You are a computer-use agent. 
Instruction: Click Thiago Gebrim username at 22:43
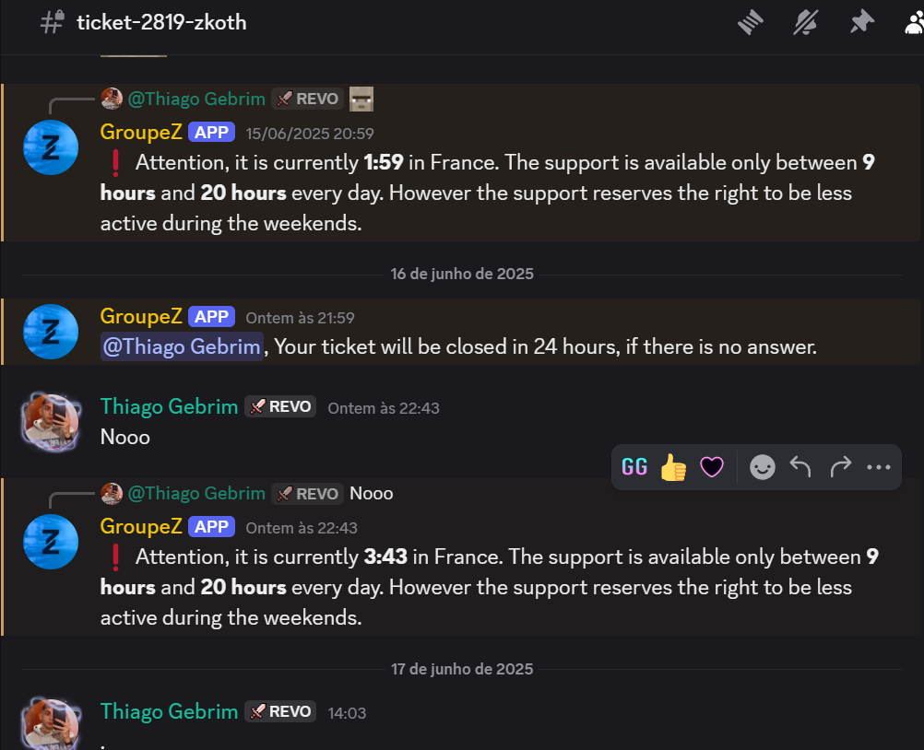pyautogui.click(x=169, y=407)
